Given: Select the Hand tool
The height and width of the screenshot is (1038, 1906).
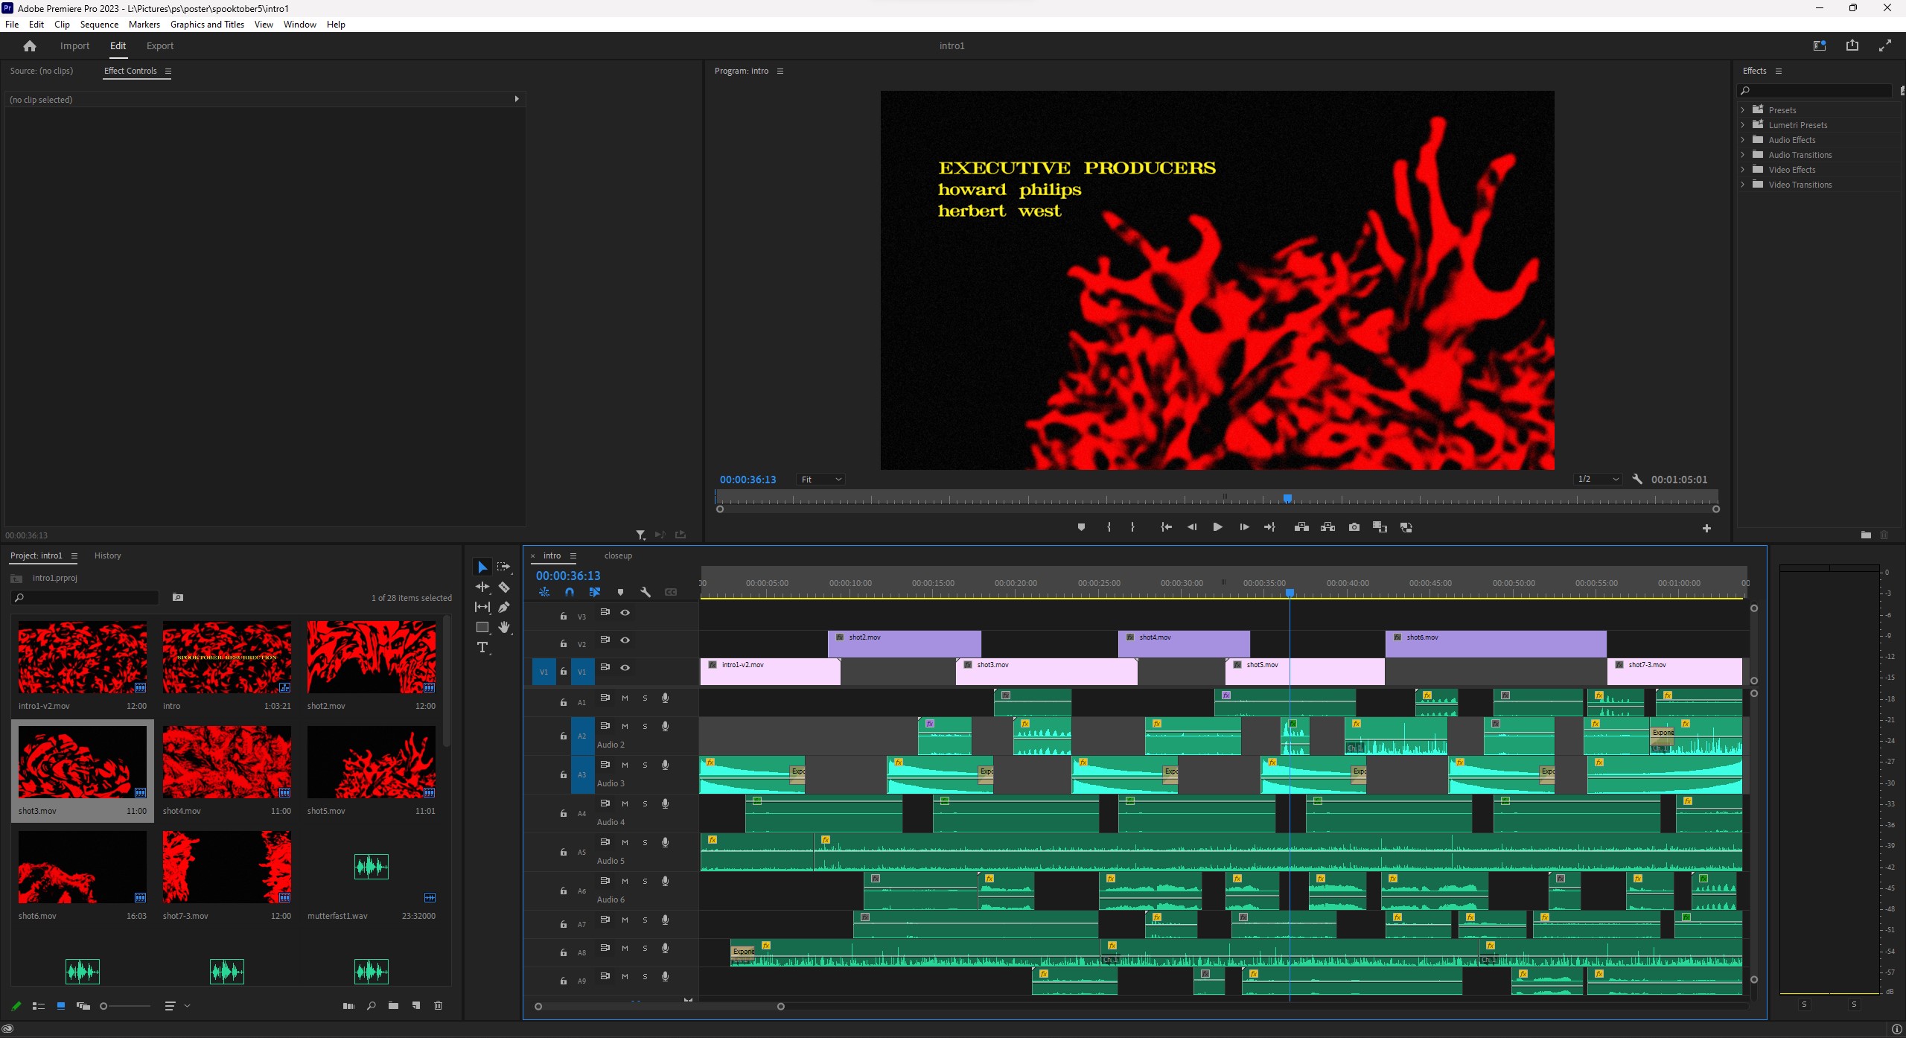Looking at the screenshot, I should click(504, 627).
